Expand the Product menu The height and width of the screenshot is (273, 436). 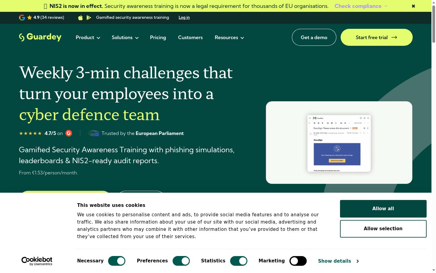[88, 38]
